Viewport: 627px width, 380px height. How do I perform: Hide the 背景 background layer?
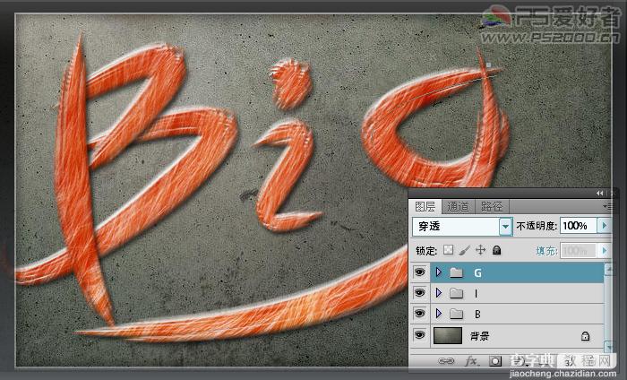419,334
